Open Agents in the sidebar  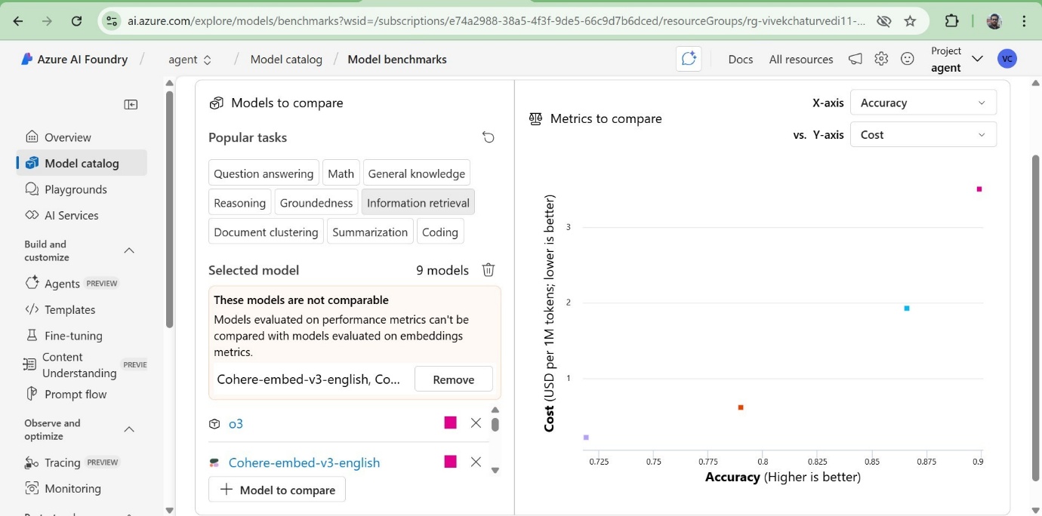[82, 284]
